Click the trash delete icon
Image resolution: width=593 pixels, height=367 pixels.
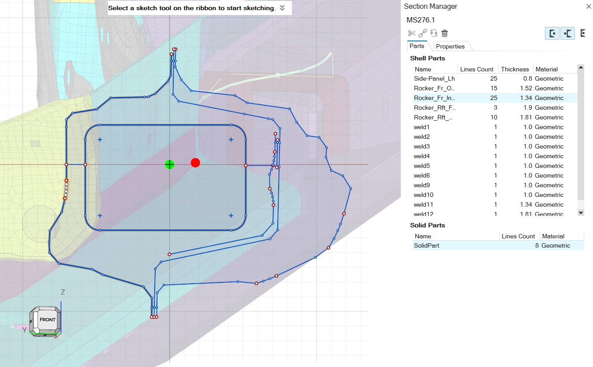coord(445,33)
